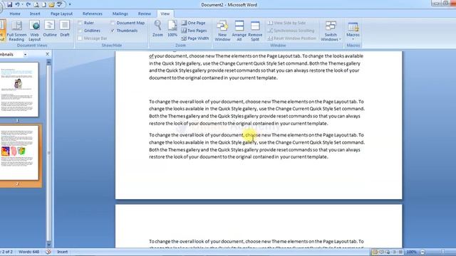Click the proofing errors icon in status bar
The width and height of the screenshot is (456, 256).
point(48,252)
